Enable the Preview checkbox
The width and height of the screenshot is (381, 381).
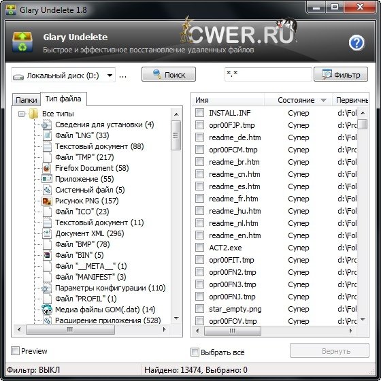point(15,350)
